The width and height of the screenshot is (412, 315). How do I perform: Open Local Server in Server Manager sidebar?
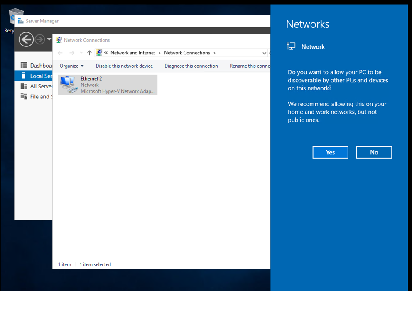coord(25,76)
